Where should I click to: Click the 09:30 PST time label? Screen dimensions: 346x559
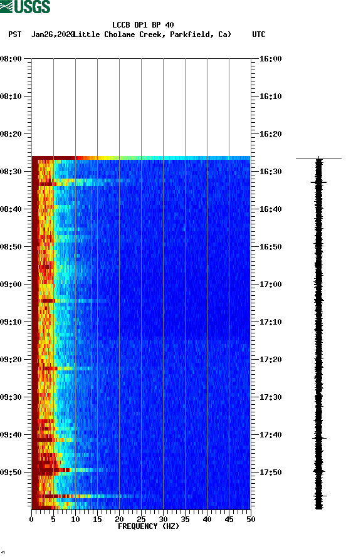click(11, 397)
